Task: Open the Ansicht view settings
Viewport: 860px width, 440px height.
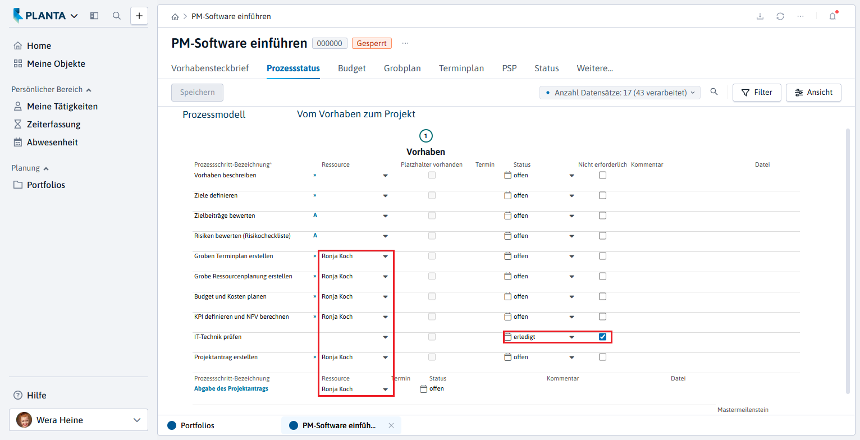Action: (x=813, y=93)
